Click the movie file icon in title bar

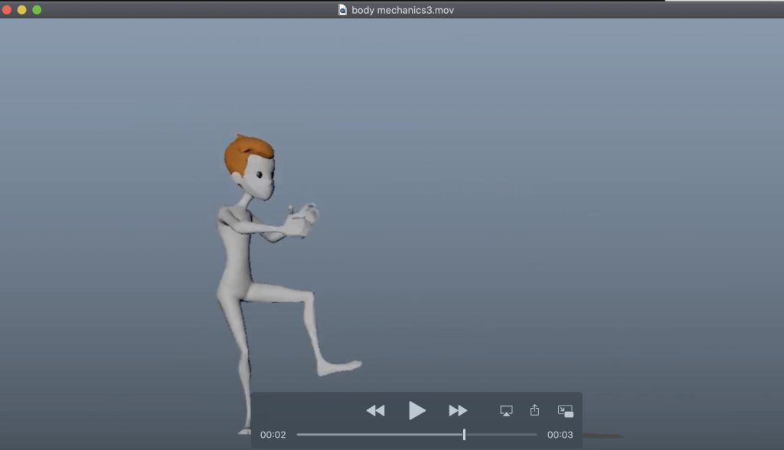tap(342, 10)
